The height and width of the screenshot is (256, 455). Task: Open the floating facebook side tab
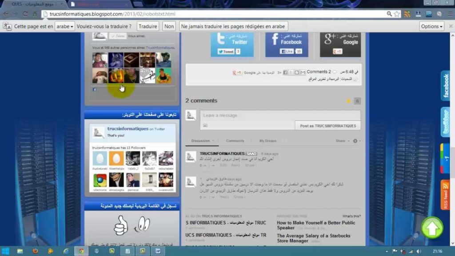(445, 86)
